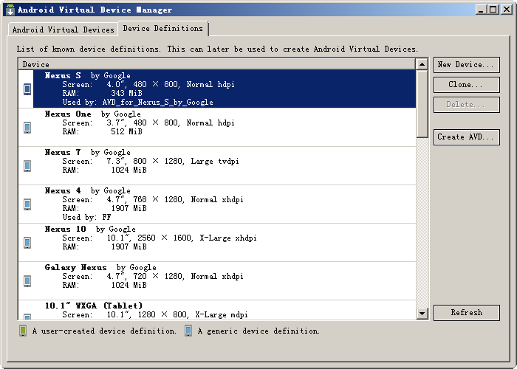Screen dimensions: 517x369
Task: Click Galaxy Nexus screen 720 × 1280 line
Action: tap(153, 277)
